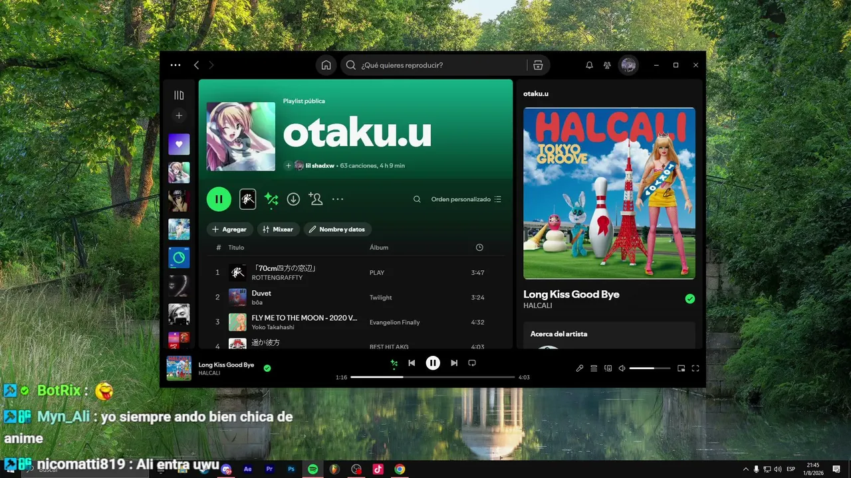Viewport: 851px width, 478px height.
Task: Go back with the left arrow
Action: pos(196,65)
